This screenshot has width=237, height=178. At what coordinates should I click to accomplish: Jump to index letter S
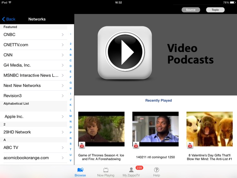pos(70,144)
